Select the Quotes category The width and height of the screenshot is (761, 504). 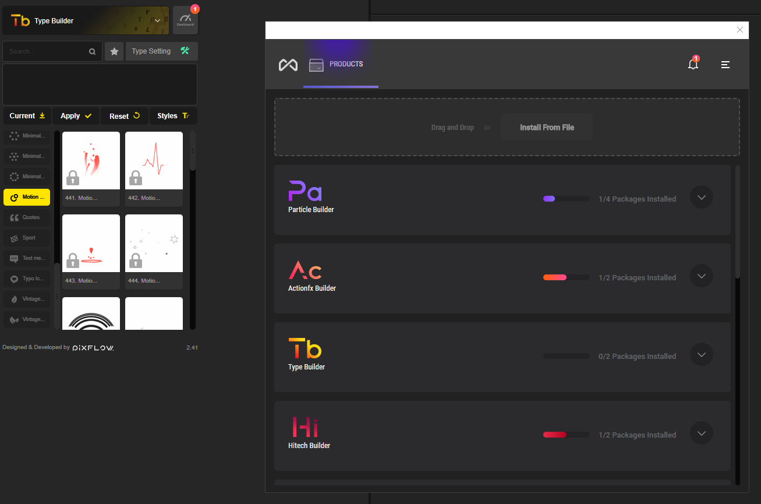[27, 217]
